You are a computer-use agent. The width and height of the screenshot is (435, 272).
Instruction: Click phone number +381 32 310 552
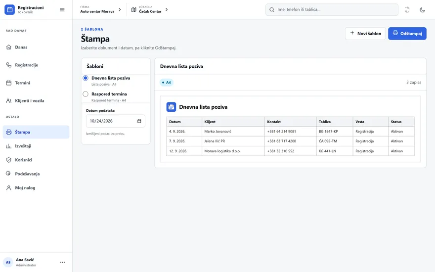280,151
